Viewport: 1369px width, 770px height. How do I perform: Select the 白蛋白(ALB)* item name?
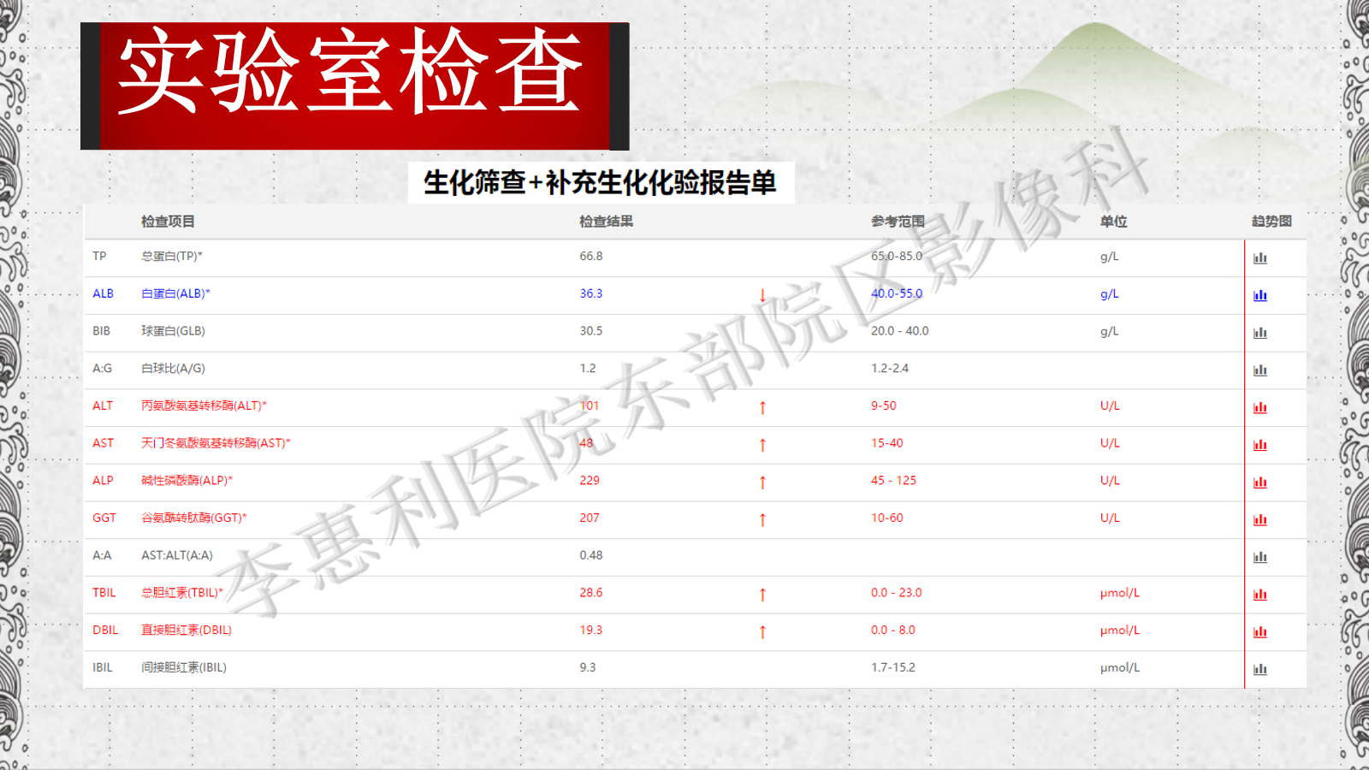click(x=175, y=293)
